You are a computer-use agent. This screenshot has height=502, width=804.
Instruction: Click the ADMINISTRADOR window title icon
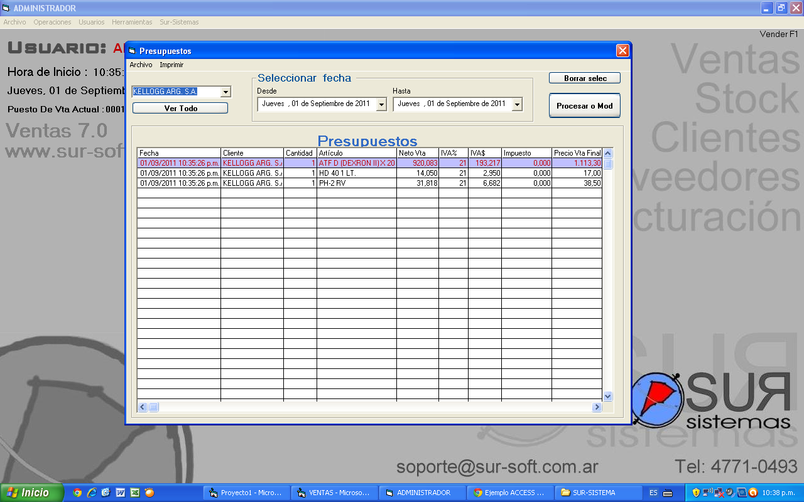tap(7, 8)
